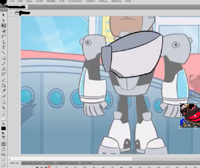Pick the Pen tool
Image resolution: width=200 pixels, height=168 pixels.
[4, 42]
